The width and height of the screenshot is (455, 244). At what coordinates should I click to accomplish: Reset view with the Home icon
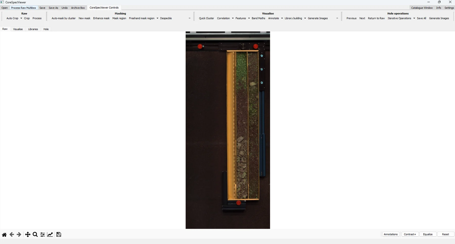pos(4,235)
